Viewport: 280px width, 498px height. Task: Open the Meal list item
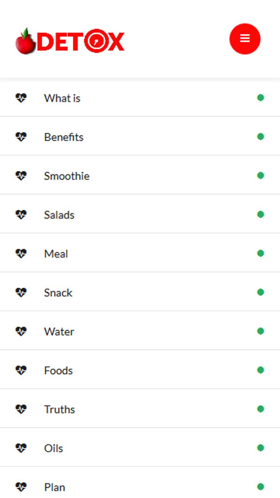click(x=140, y=253)
